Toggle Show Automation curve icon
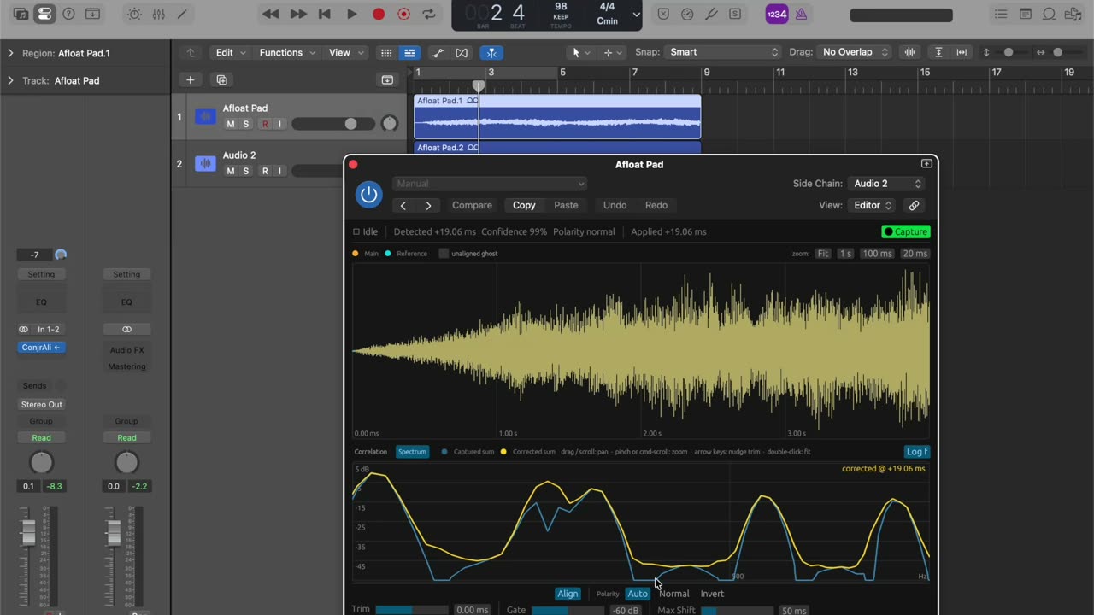The height and width of the screenshot is (615, 1094). (x=438, y=52)
